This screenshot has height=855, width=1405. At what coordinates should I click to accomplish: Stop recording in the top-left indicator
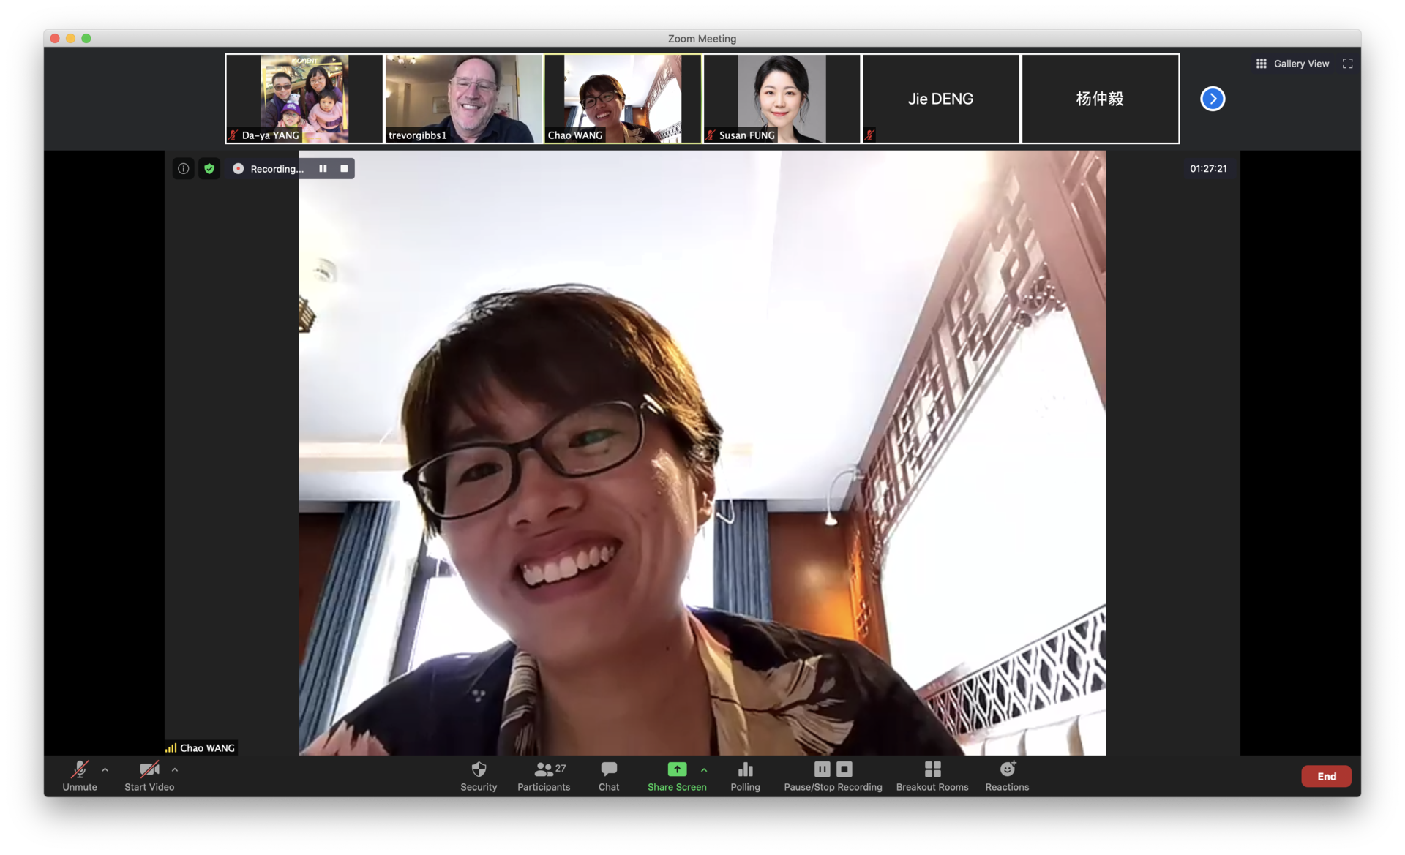344,169
